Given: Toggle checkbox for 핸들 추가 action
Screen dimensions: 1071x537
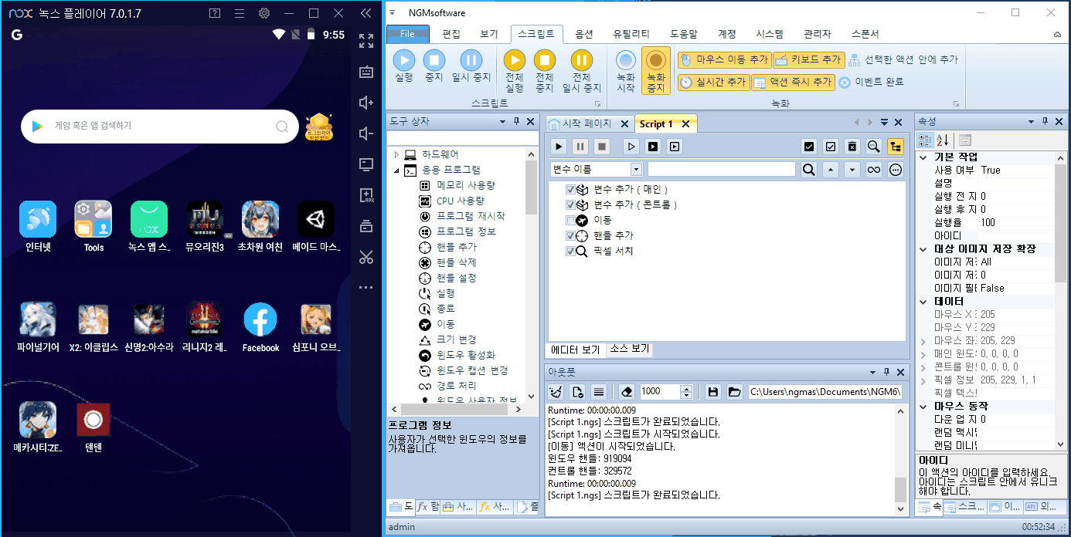Looking at the screenshot, I should click(570, 236).
